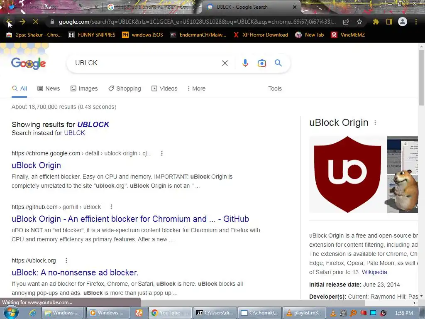Switch to the News results tab
The height and width of the screenshot is (319, 425).
point(49,88)
